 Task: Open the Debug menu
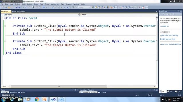(29, 4)
